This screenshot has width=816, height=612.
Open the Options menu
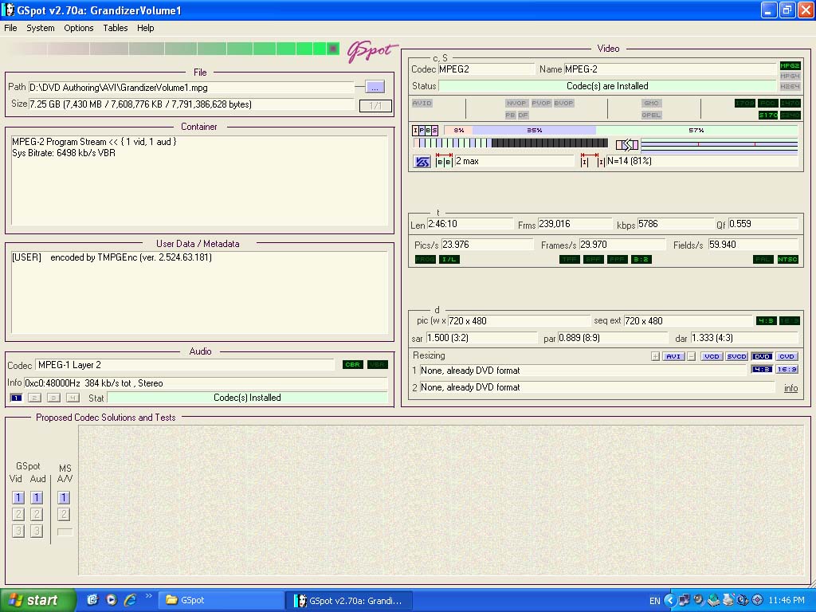tap(79, 28)
